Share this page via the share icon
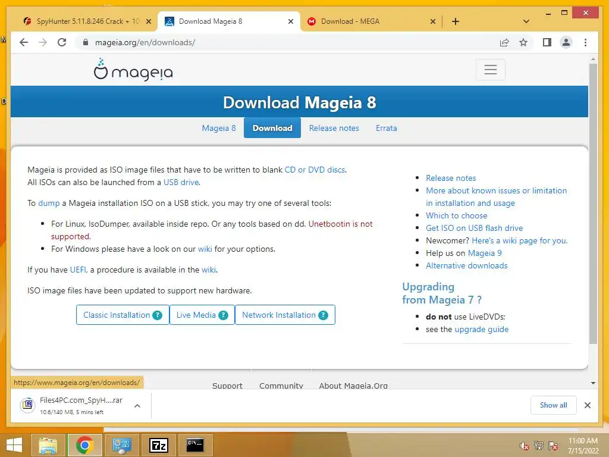 [x=504, y=42]
